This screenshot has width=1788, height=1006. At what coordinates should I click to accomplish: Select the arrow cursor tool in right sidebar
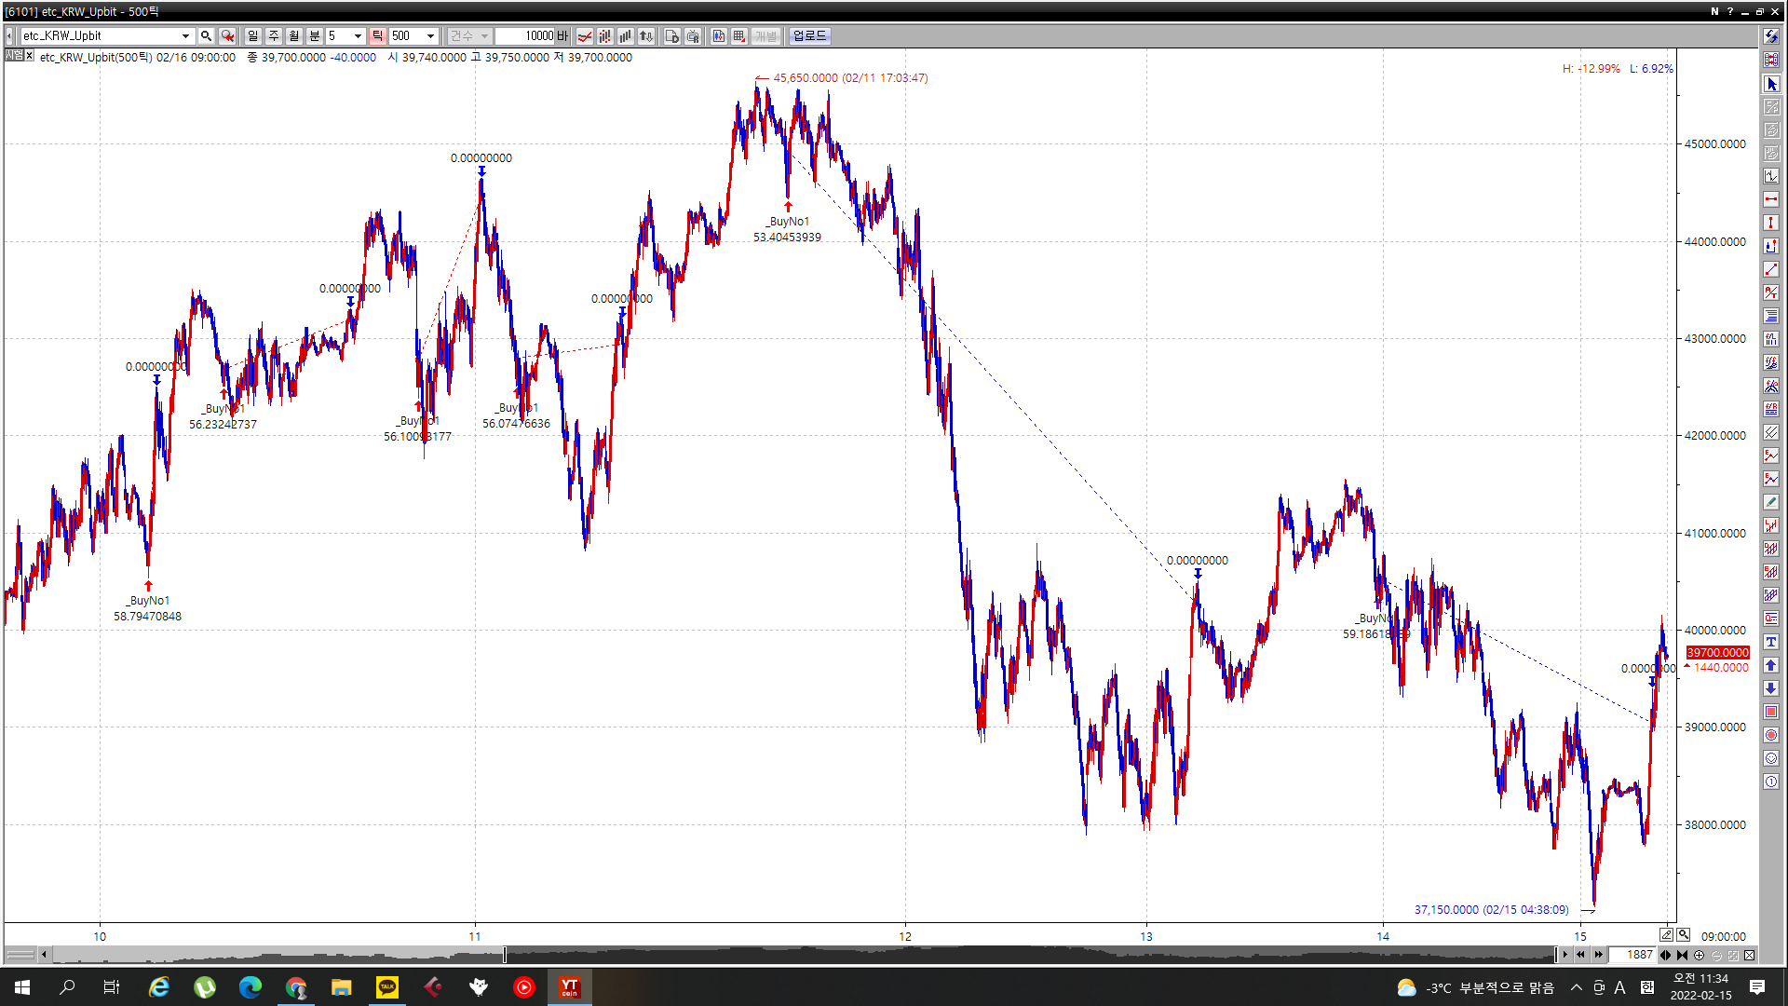coord(1771,84)
